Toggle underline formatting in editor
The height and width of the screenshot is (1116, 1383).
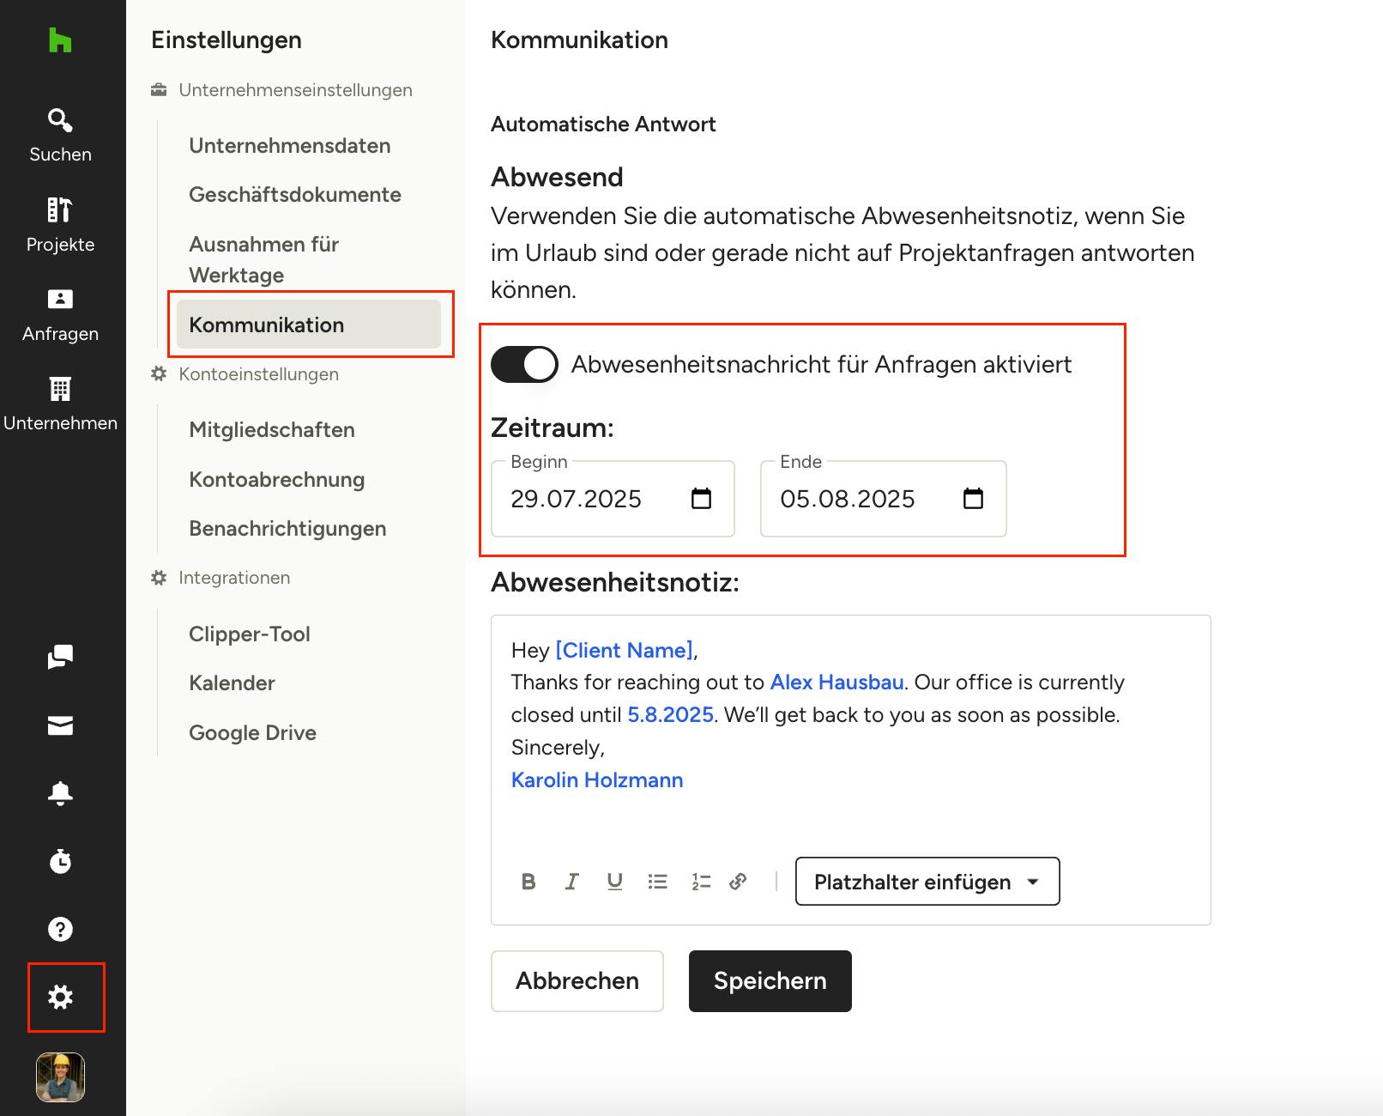[614, 882]
